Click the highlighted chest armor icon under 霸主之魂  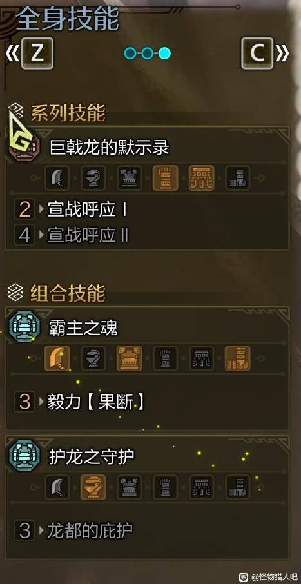pyautogui.click(x=130, y=358)
